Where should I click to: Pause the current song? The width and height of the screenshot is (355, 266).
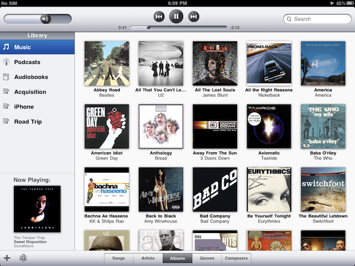(176, 16)
